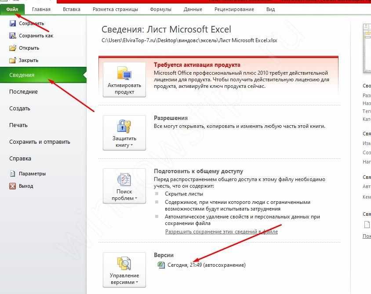Click the Open (Открыть) folder icon

13,48
